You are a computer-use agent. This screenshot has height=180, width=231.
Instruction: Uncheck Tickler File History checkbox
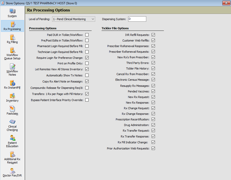[153, 68]
